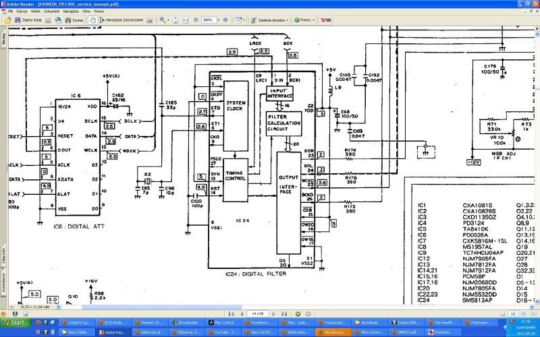Screen dimensions: 540x337
Task: Click green previous view button
Action: 298,313
